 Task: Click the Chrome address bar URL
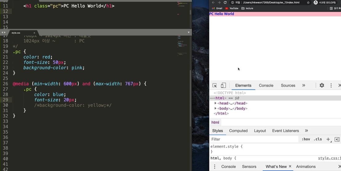pyautogui.click(x=271, y=2)
